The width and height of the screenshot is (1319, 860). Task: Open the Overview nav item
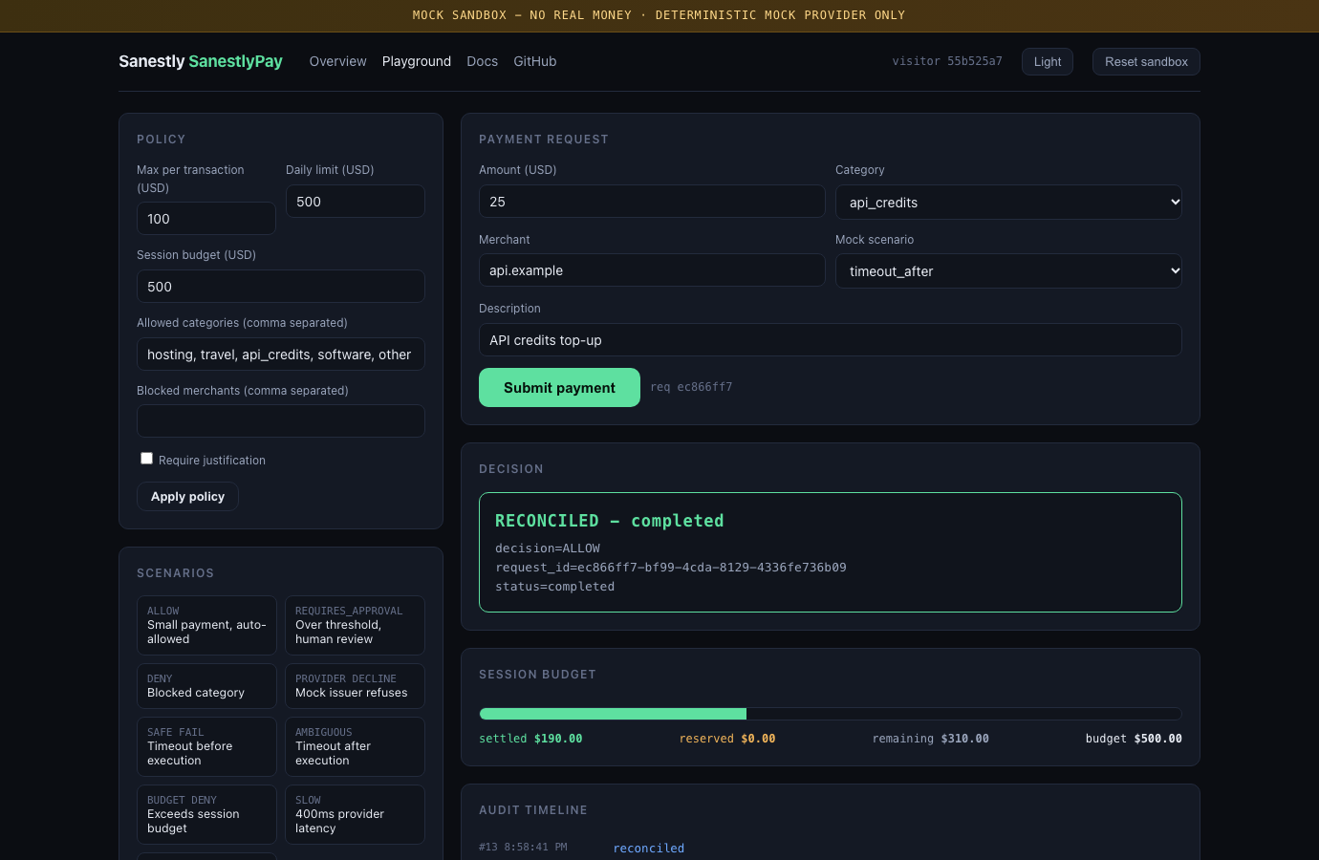337,61
